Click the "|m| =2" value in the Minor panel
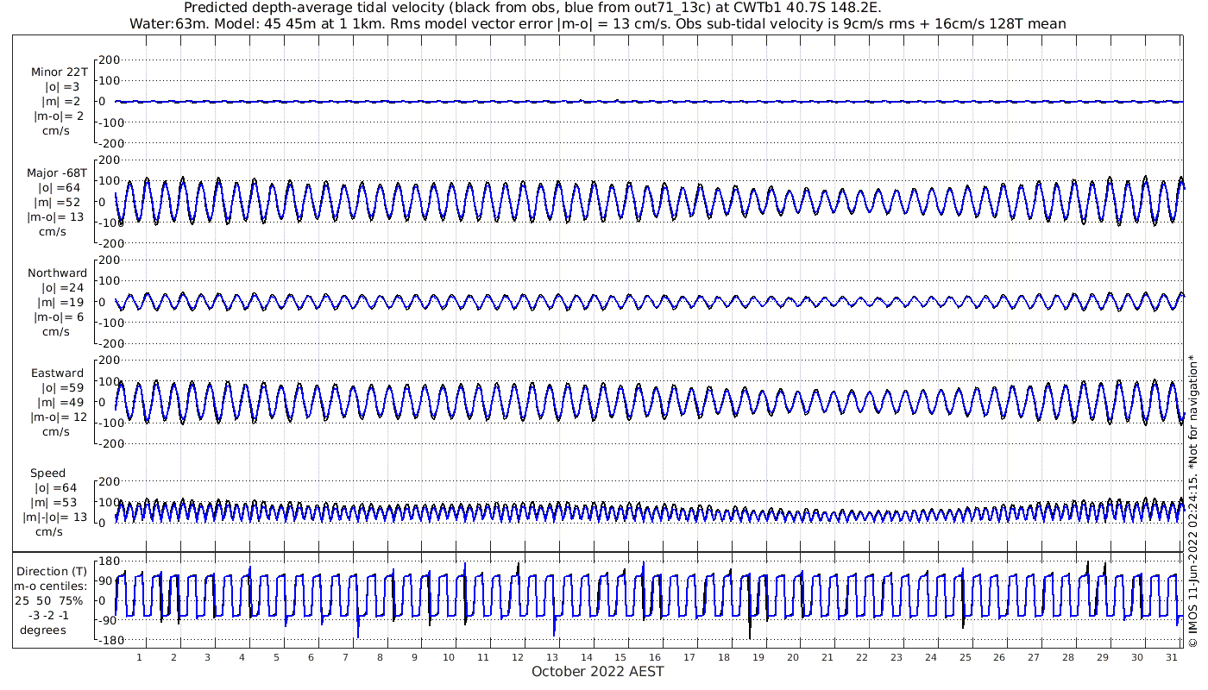The image size is (1208, 690). 60,102
